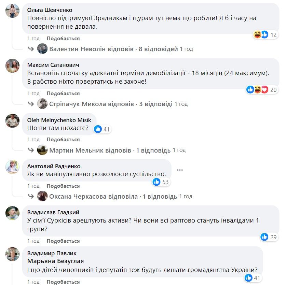
Task: Like Ольга Шевченко's comment via Подобається
Action: pos(63,39)
